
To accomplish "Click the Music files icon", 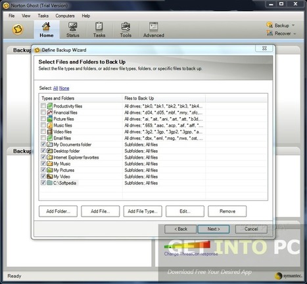I will (50, 125).
